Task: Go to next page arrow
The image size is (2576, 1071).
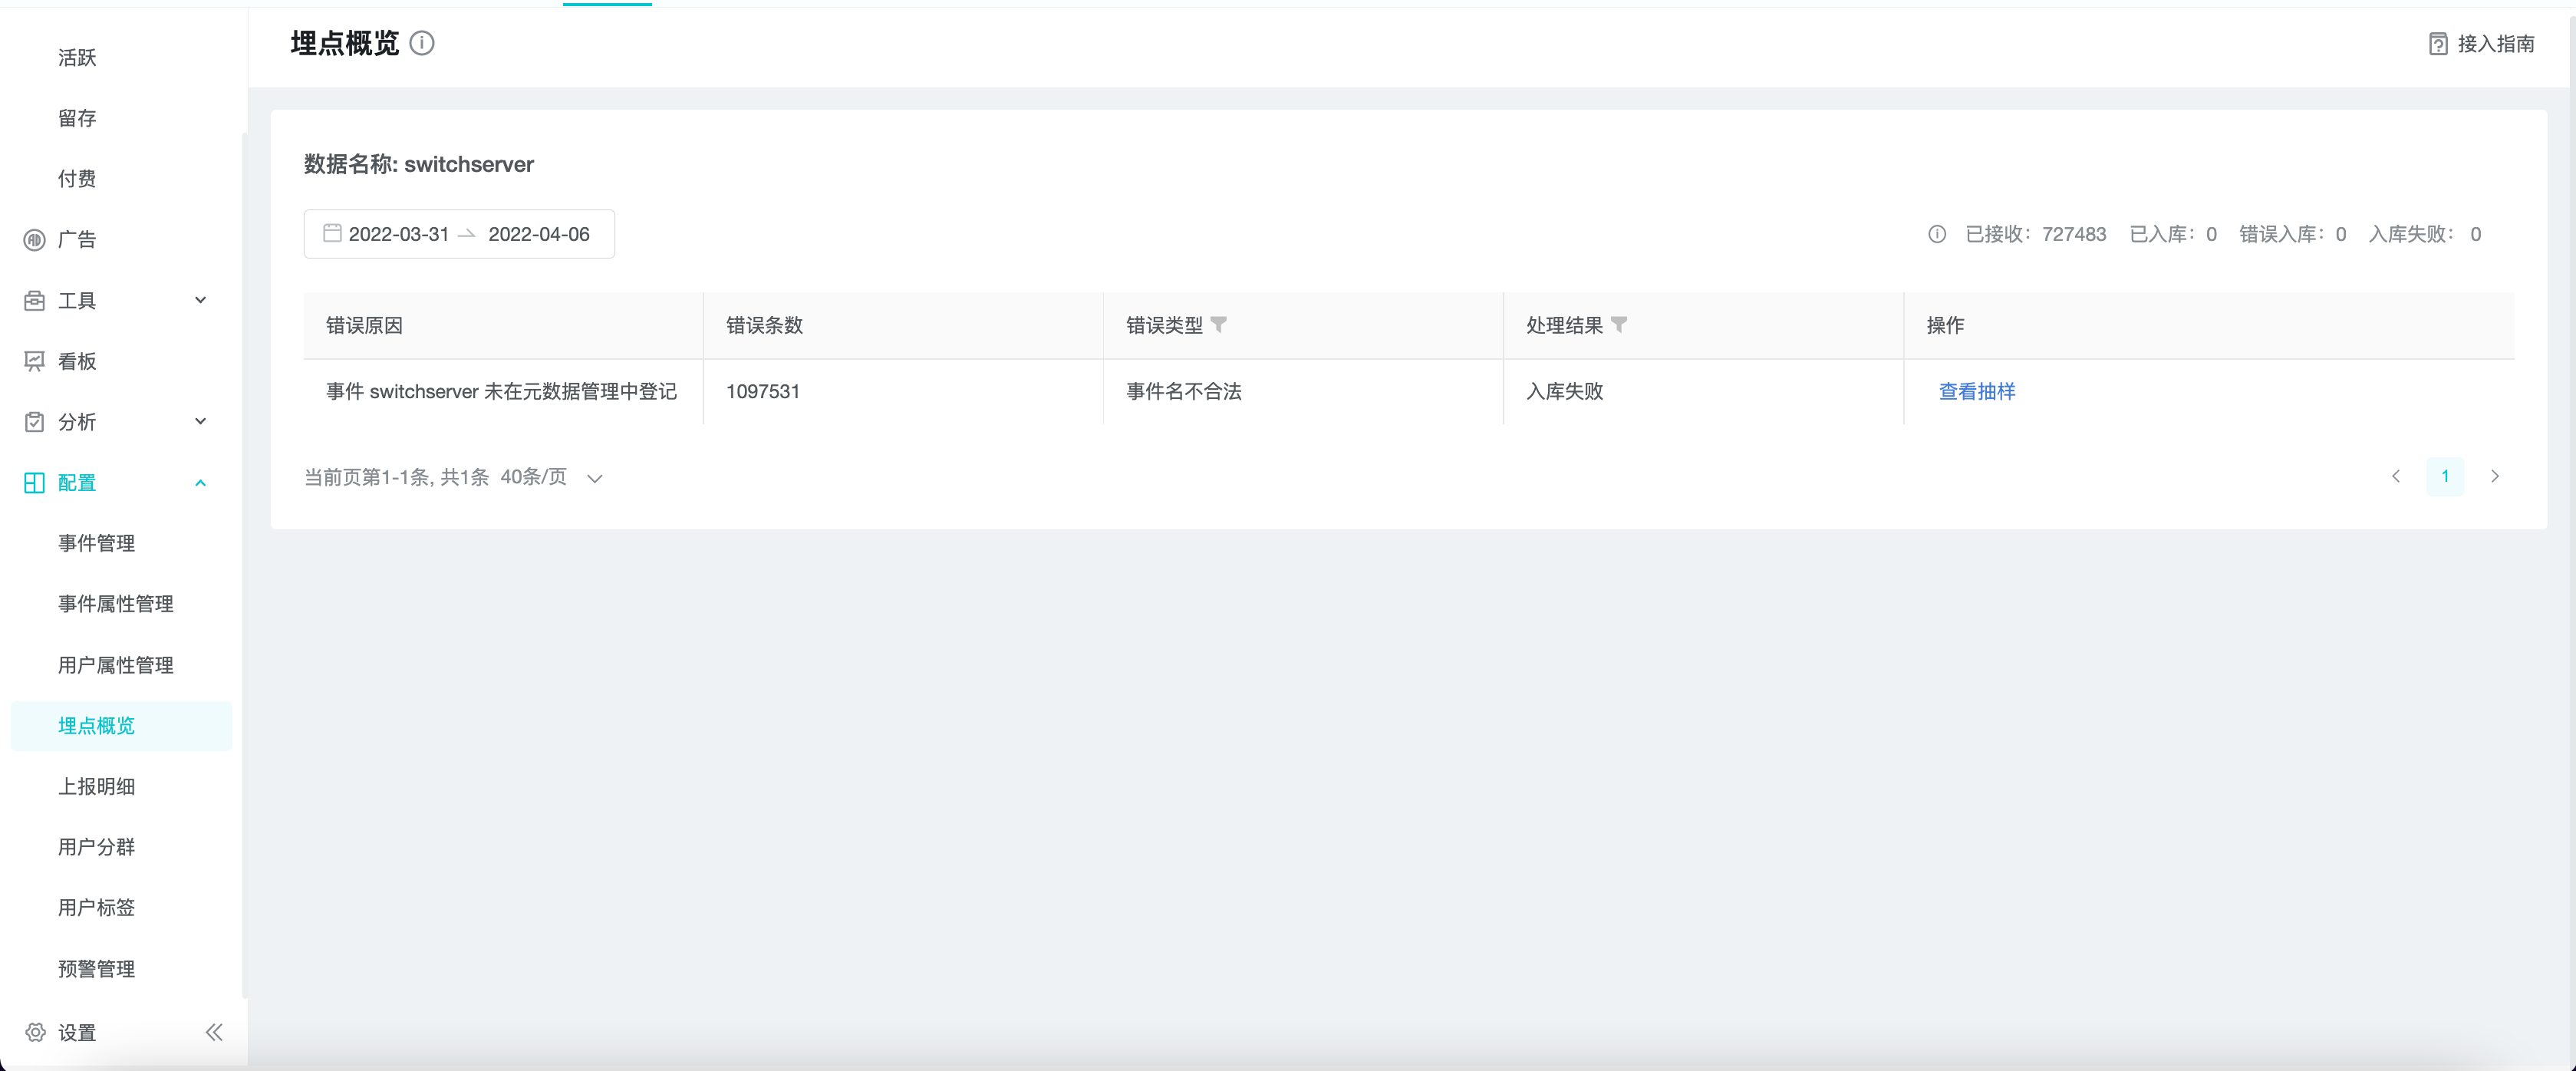Action: tap(2494, 476)
